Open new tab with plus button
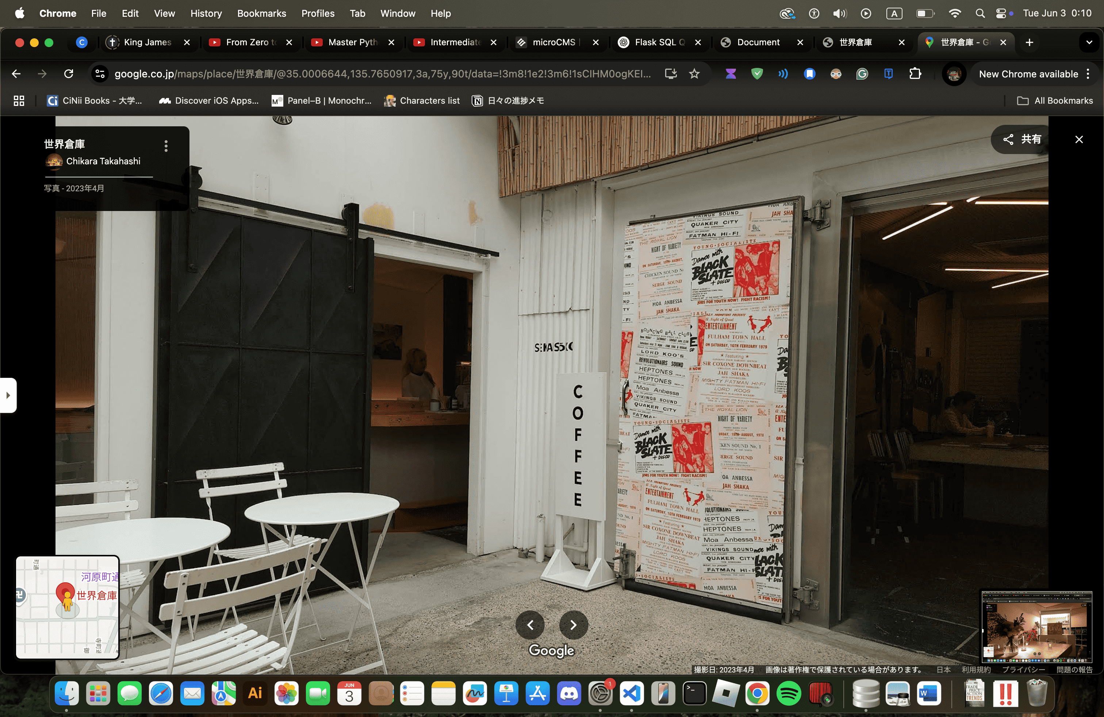Screen dimensions: 1104x717 coord(1029,42)
